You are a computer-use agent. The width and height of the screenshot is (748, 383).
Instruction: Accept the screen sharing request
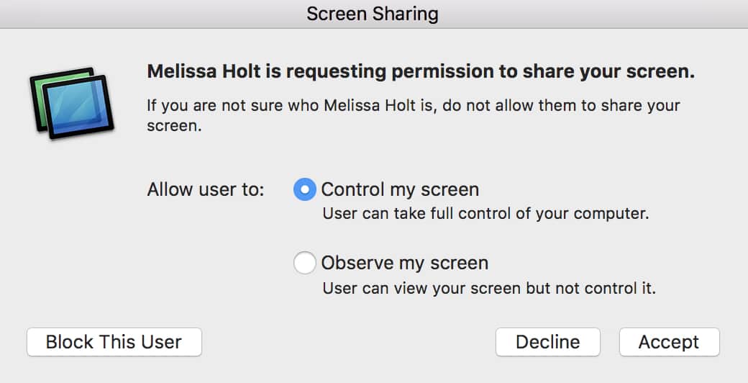tap(669, 342)
